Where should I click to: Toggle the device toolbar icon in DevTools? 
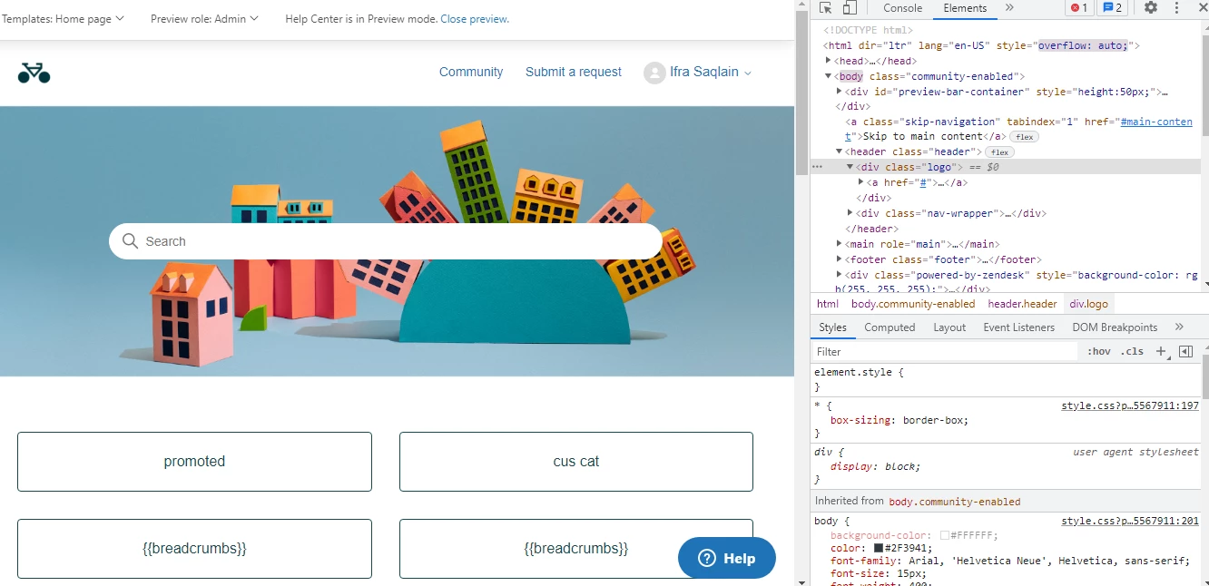[x=850, y=8]
